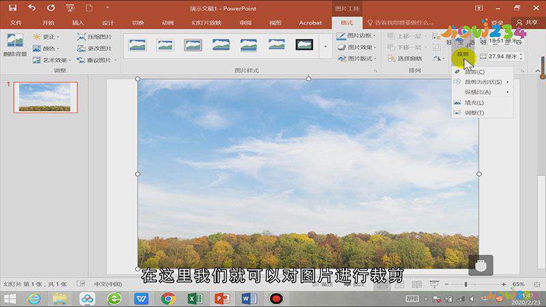Click 删除背景 (Remove Background) icon

click(x=15, y=45)
